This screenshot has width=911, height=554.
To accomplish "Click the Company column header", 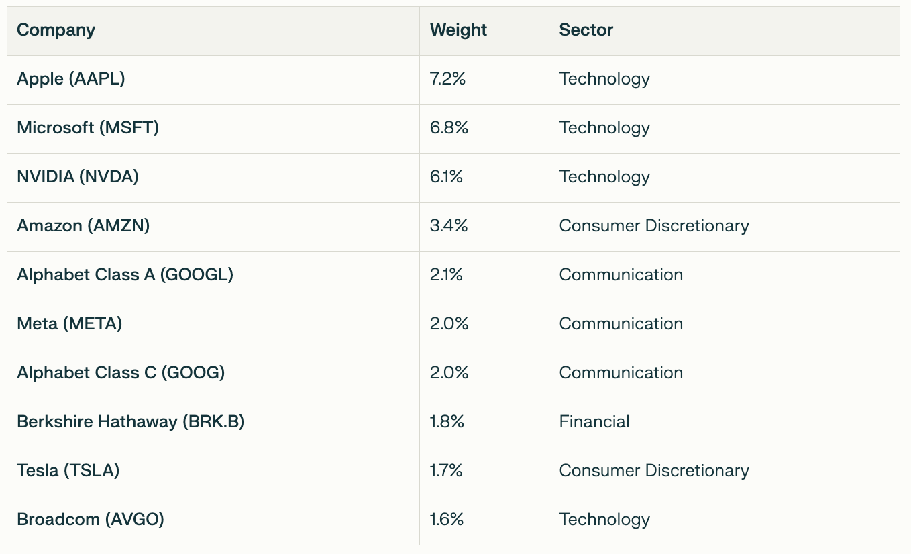I will coord(56,30).
